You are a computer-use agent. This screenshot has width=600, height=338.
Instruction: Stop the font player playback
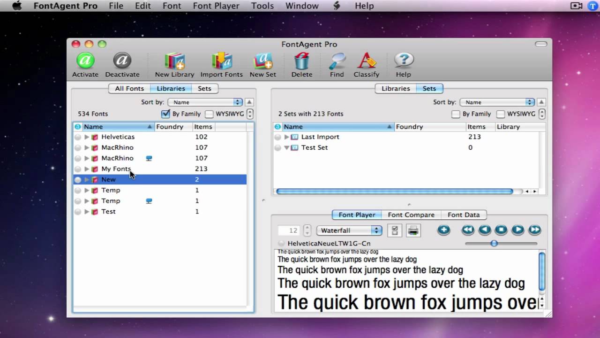[x=501, y=230]
